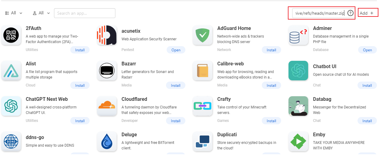Viewport: 387px width, 161px height.
Task: Click the Adminer database icon
Action: 298,35
